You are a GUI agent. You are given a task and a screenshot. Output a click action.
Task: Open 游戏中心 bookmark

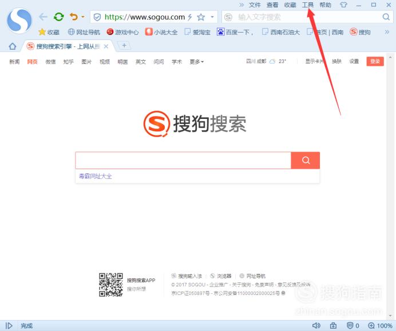pos(122,32)
